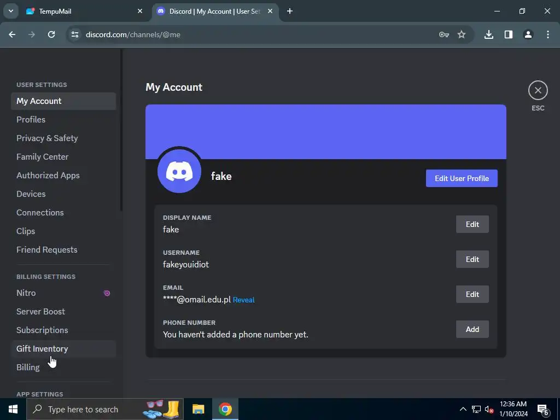Click the Chrome taskbar icon

point(225,409)
